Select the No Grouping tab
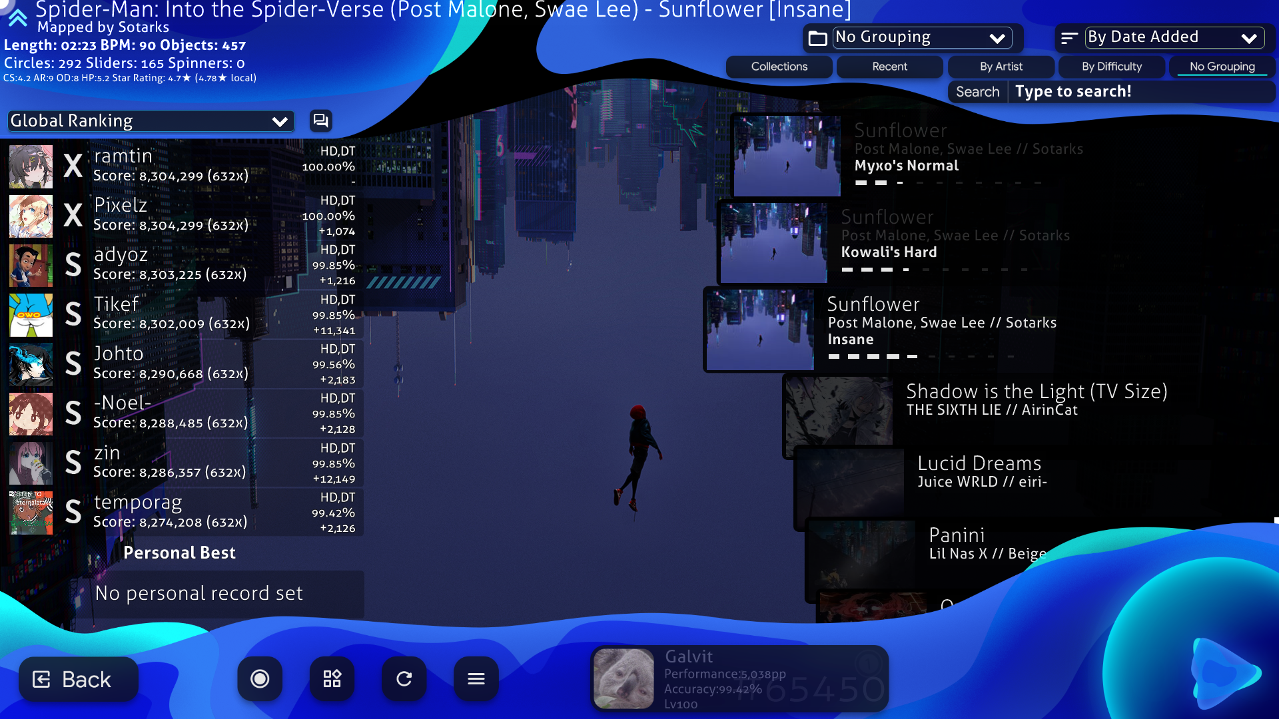The height and width of the screenshot is (719, 1279). [1222, 67]
